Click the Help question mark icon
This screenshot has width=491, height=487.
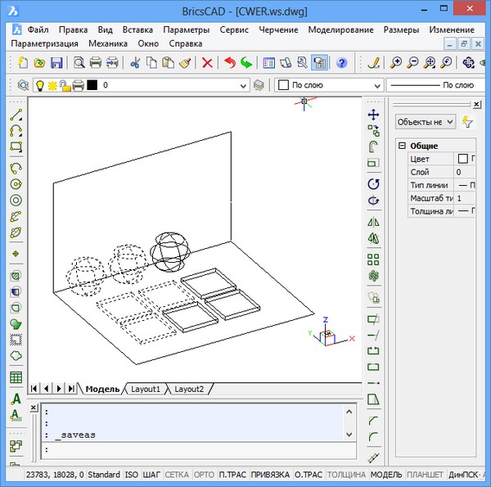(x=341, y=62)
